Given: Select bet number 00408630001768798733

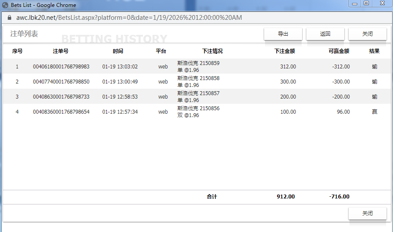Looking at the screenshot, I should click(61, 96).
